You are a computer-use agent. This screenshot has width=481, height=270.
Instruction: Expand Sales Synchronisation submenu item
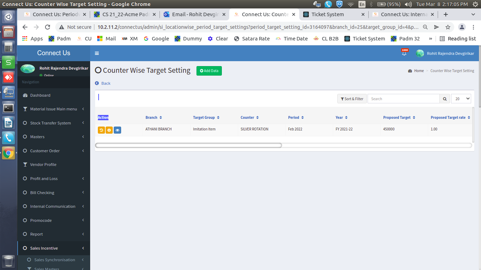[54, 260]
